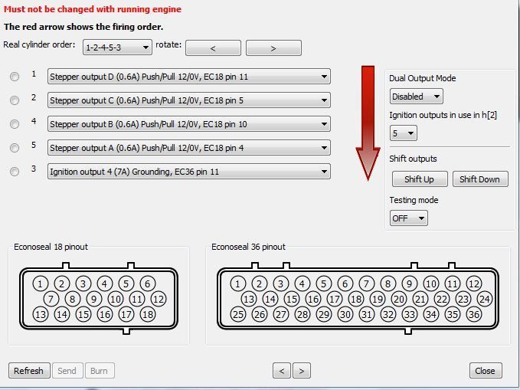Viewport: 520px width, 390px height.
Task: Click pin 25 in Econoseal 36 pinout
Action: 238,314
